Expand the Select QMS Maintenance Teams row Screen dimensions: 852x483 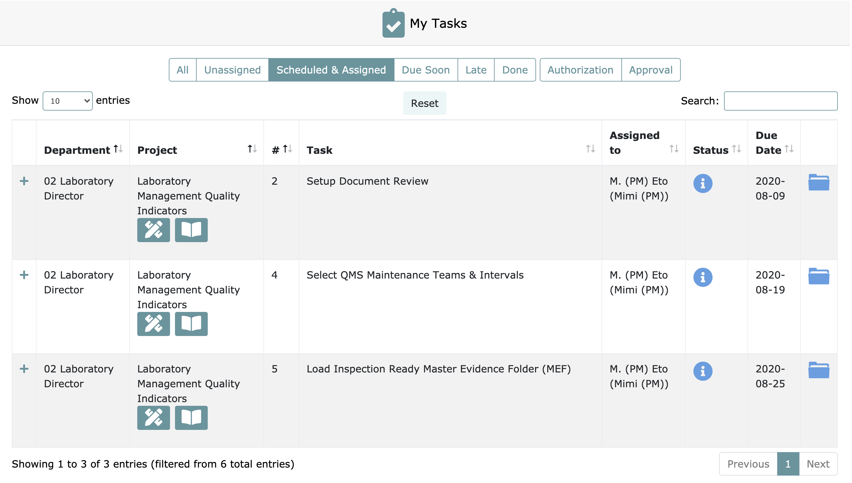[x=24, y=275]
